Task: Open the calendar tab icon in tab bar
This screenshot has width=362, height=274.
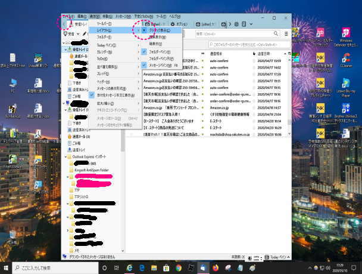Action: coord(236,24)
